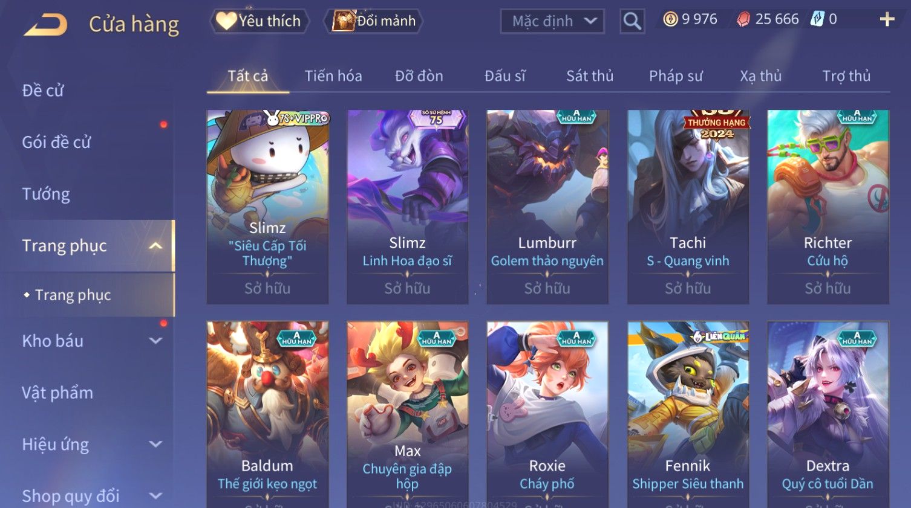The width and height of the screenshot is (911, 508).
Task: Click the red ruby currency icon
Action: 743,19
